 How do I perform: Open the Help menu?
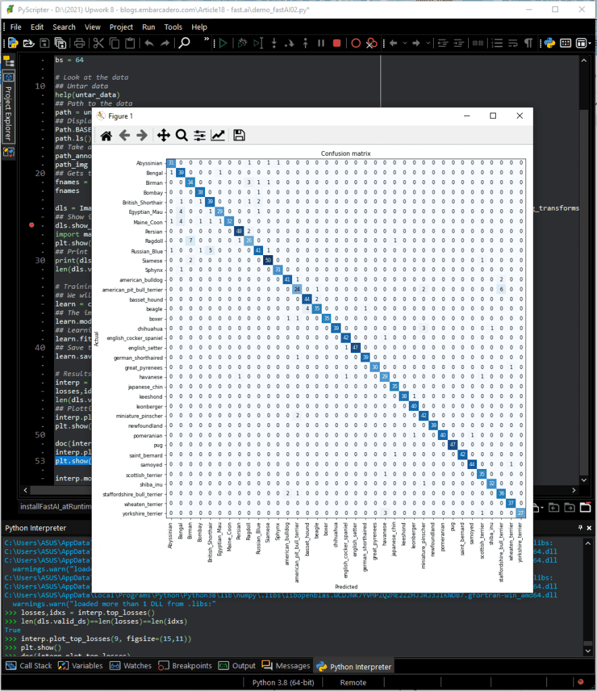tap(199, 27)
